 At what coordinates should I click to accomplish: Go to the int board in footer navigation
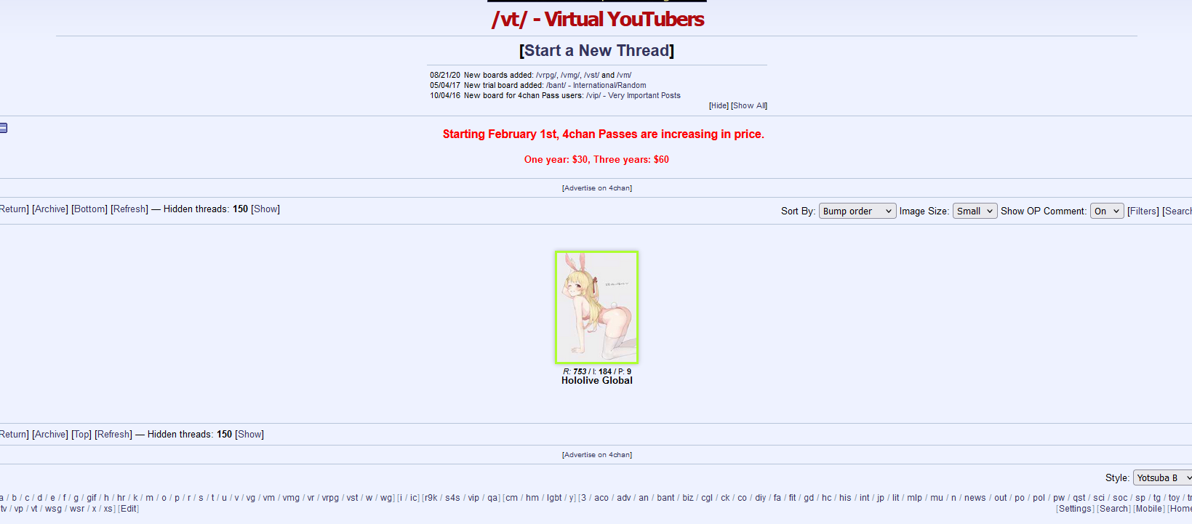click(865, 498)
